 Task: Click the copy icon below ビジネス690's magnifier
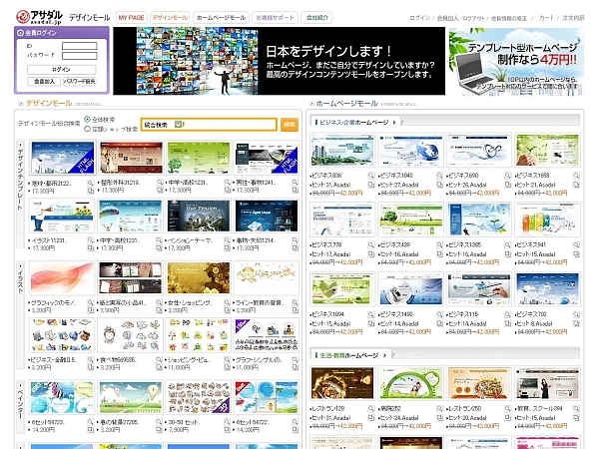coord(504,184)
